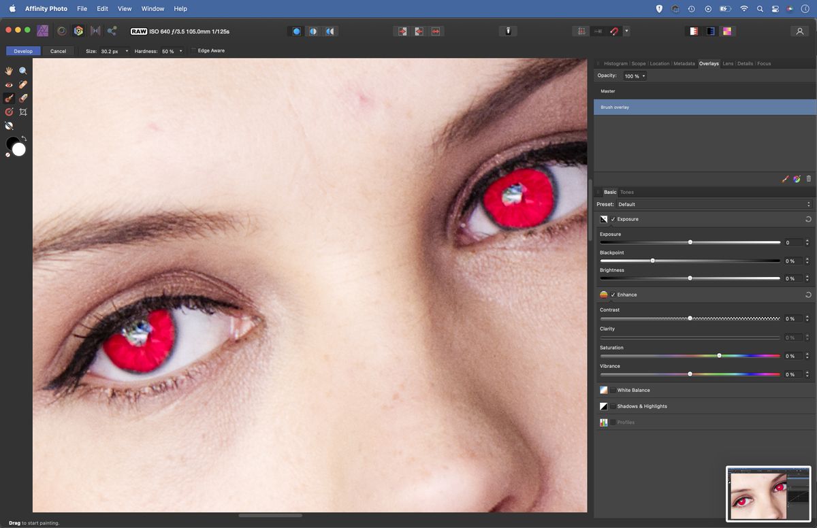Open the Window menu
817x528 pixels.
153,8
